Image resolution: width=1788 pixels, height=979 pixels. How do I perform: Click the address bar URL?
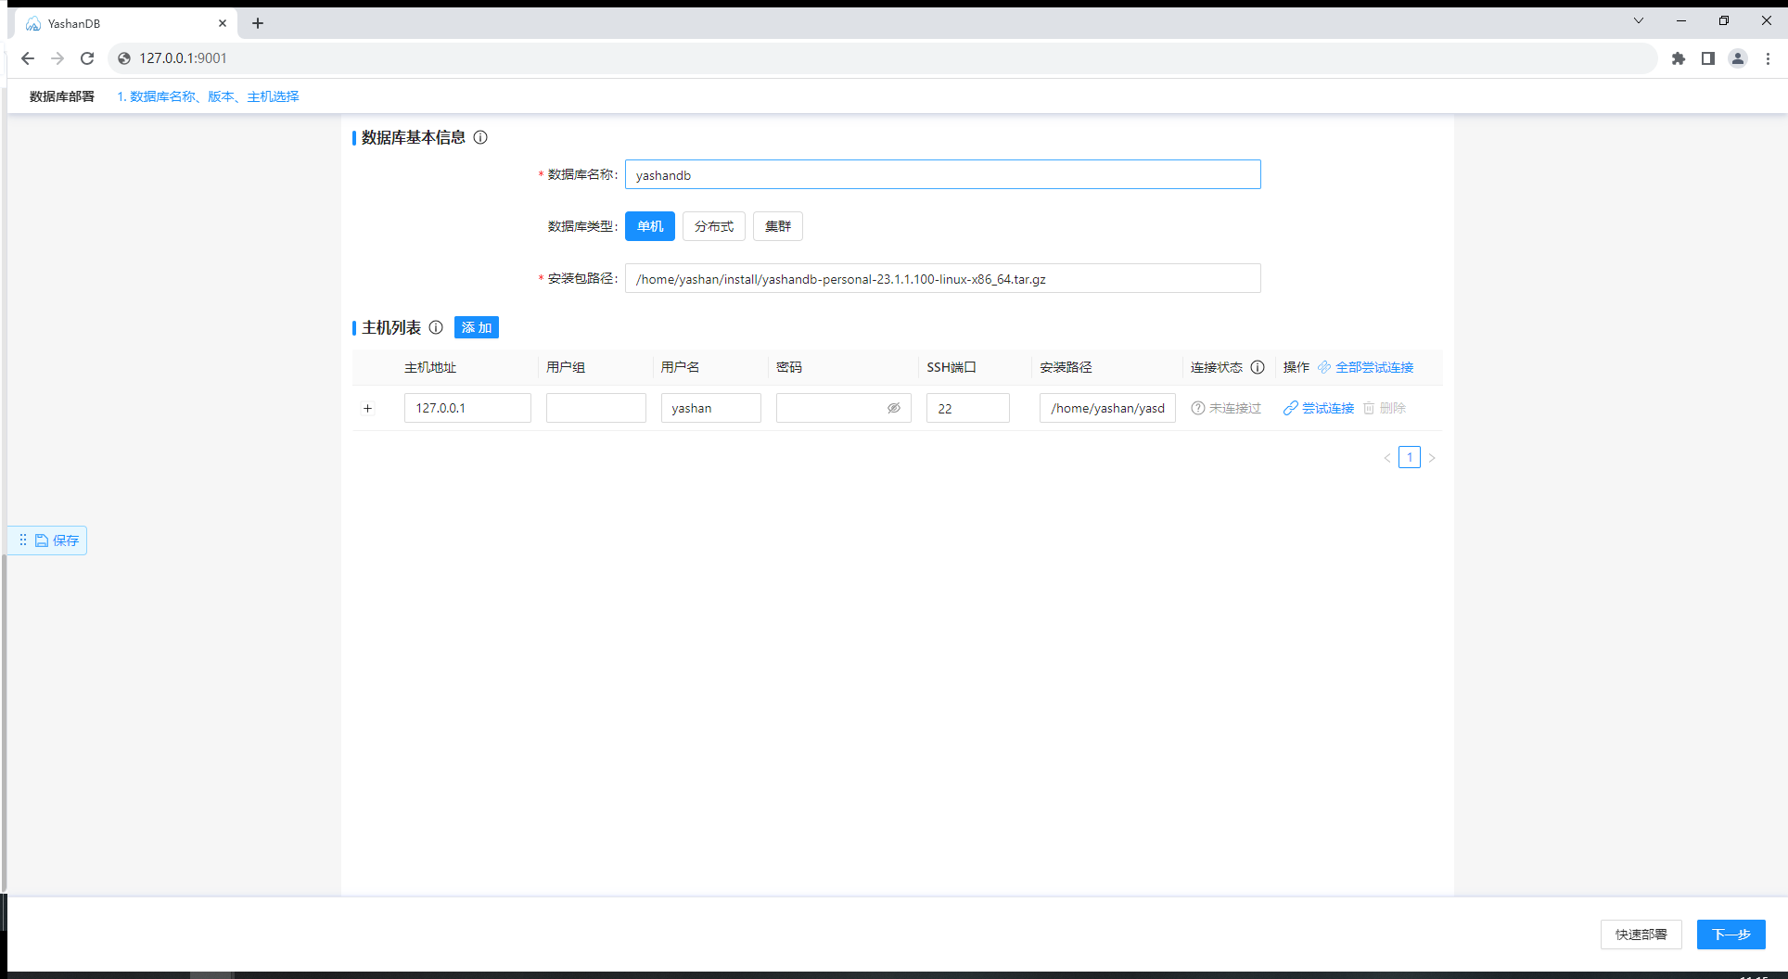click(183, 58)
